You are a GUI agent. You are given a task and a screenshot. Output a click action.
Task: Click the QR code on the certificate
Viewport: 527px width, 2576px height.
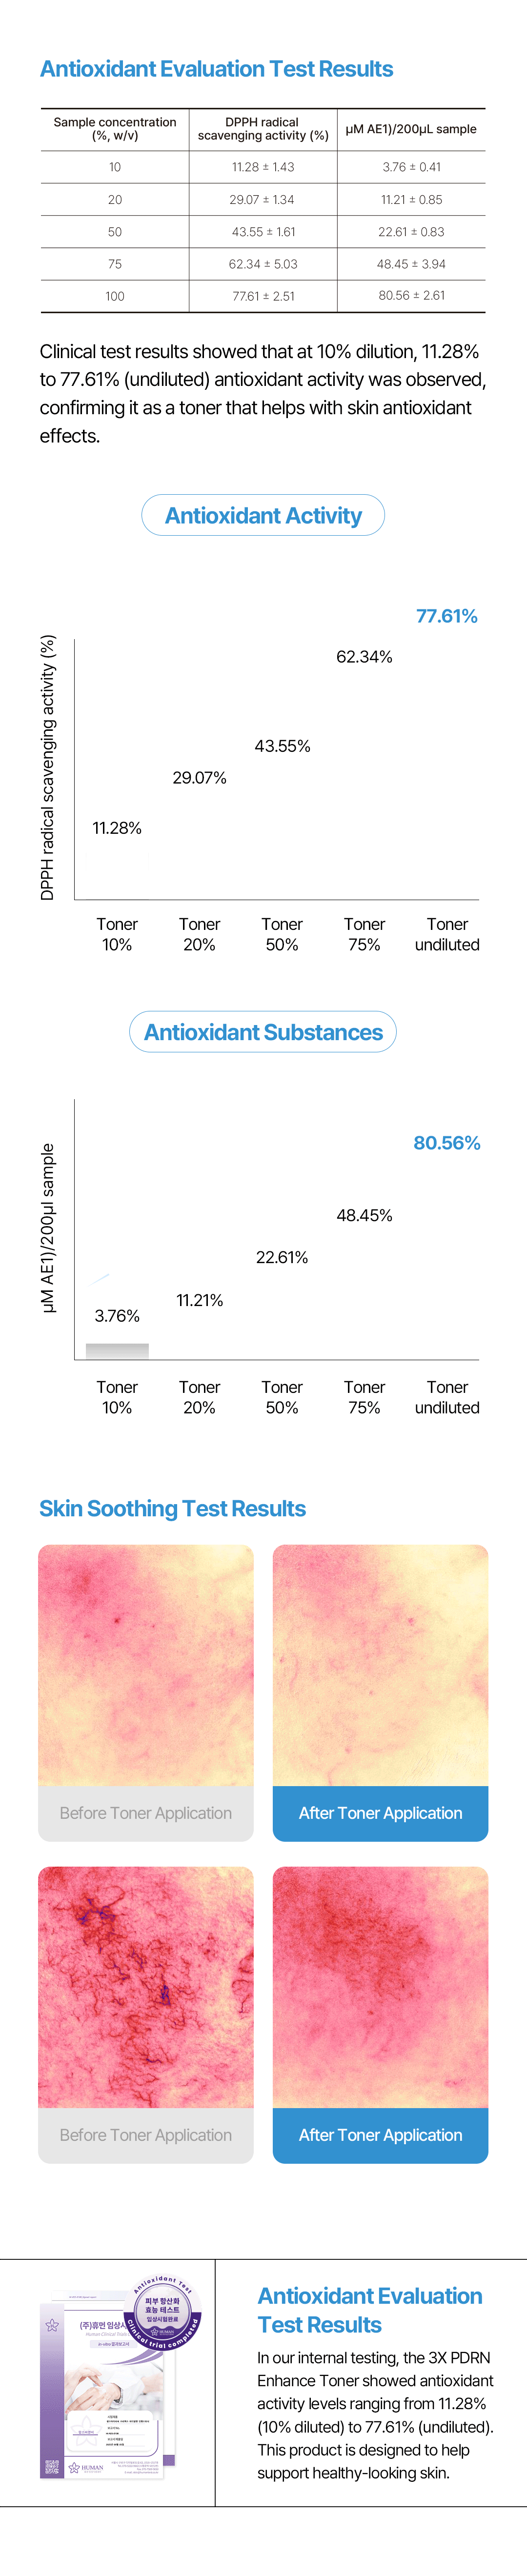click(x=52, y=2466)
